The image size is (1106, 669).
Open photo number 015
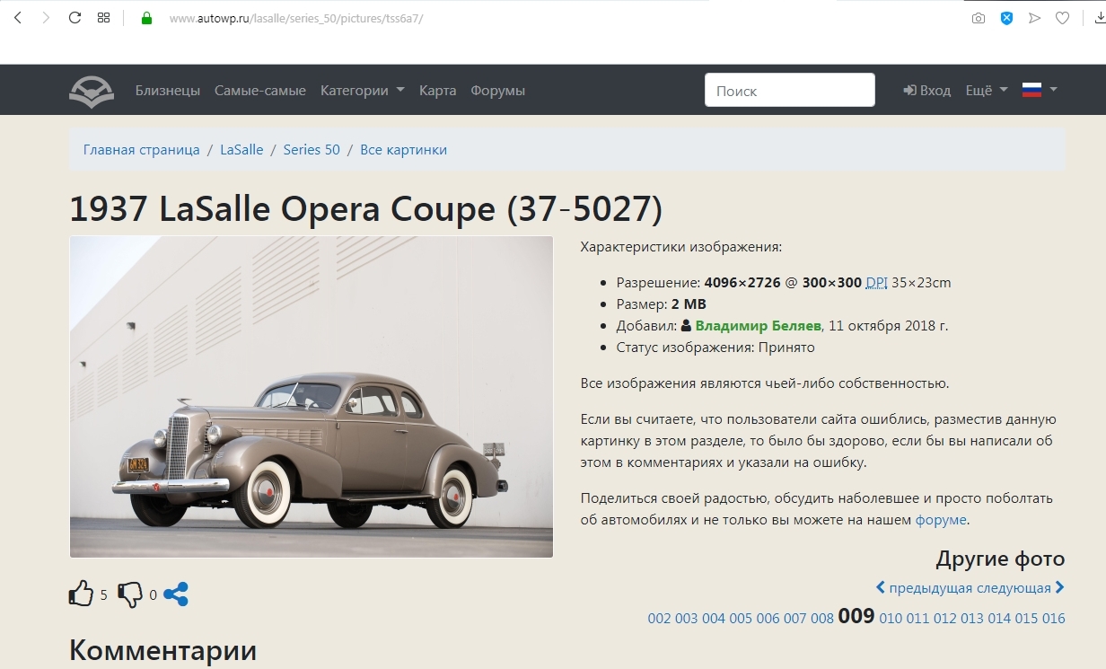pos(1026,619)
